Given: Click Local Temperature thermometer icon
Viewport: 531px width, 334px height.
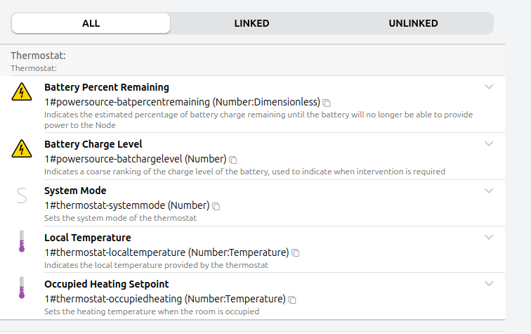Looking at the screenshot, I should pos(22,241).
